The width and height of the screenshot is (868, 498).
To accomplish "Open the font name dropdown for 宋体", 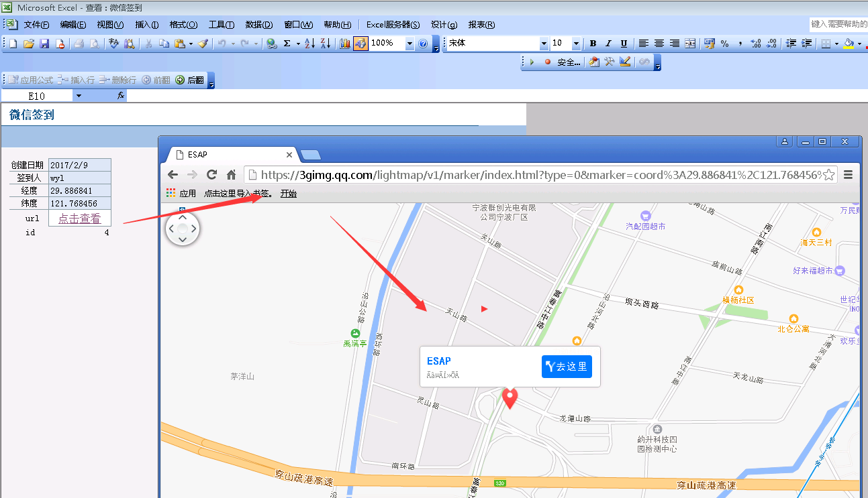I will (544, 44).
